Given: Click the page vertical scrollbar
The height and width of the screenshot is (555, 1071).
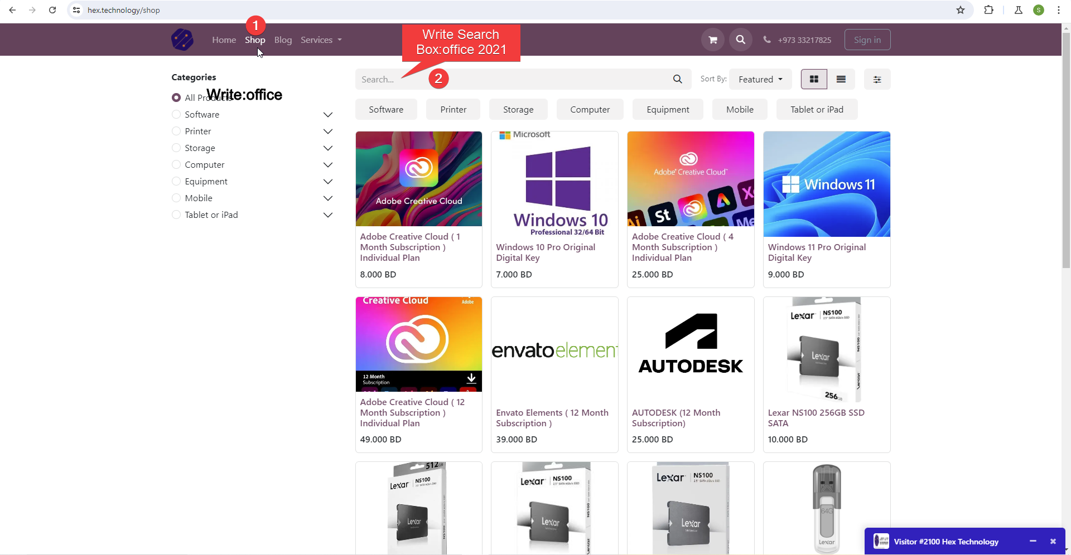Looking at the screenshot, I should 1066,150.
